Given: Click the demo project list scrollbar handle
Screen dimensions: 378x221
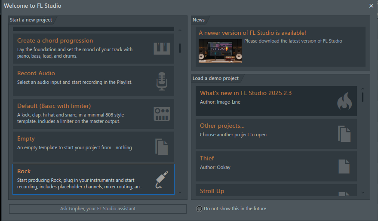Looking at the screenshot, I should tap(363, 97).
